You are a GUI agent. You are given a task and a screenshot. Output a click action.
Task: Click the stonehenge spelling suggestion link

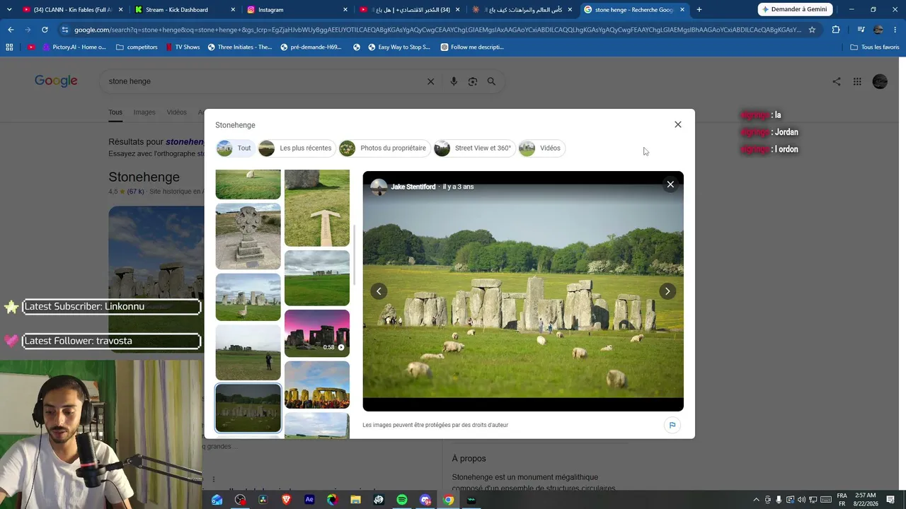185,142
